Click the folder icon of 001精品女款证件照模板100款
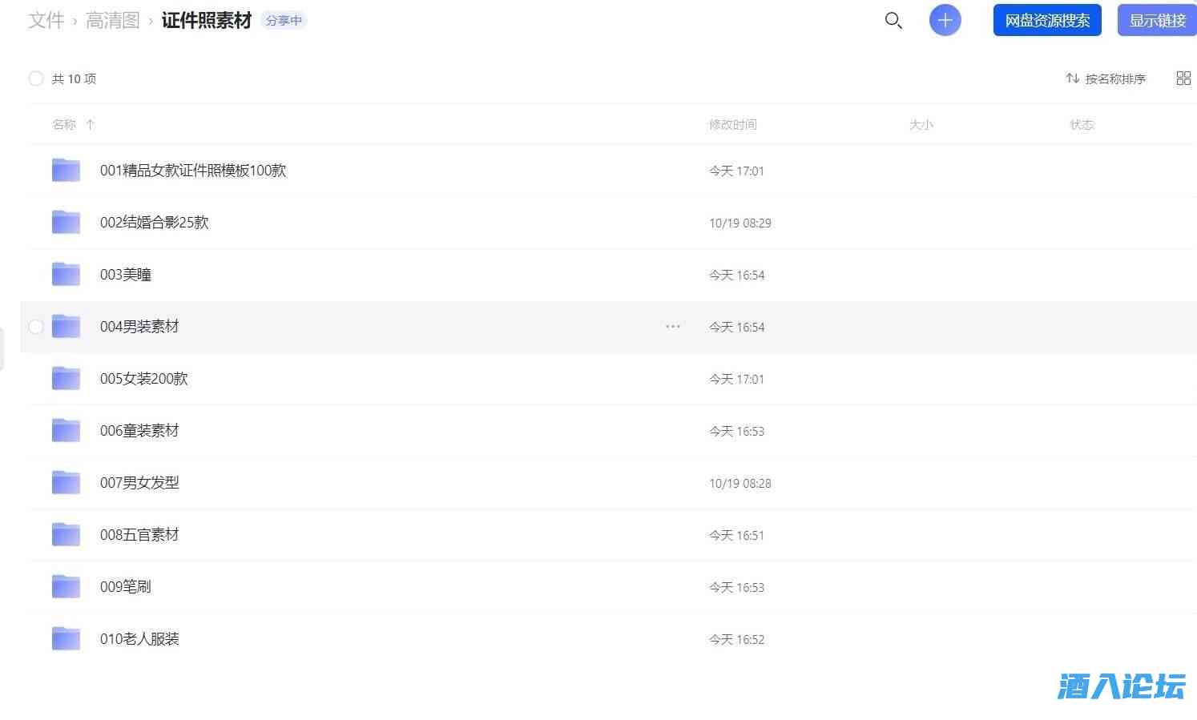 [66, 171]
